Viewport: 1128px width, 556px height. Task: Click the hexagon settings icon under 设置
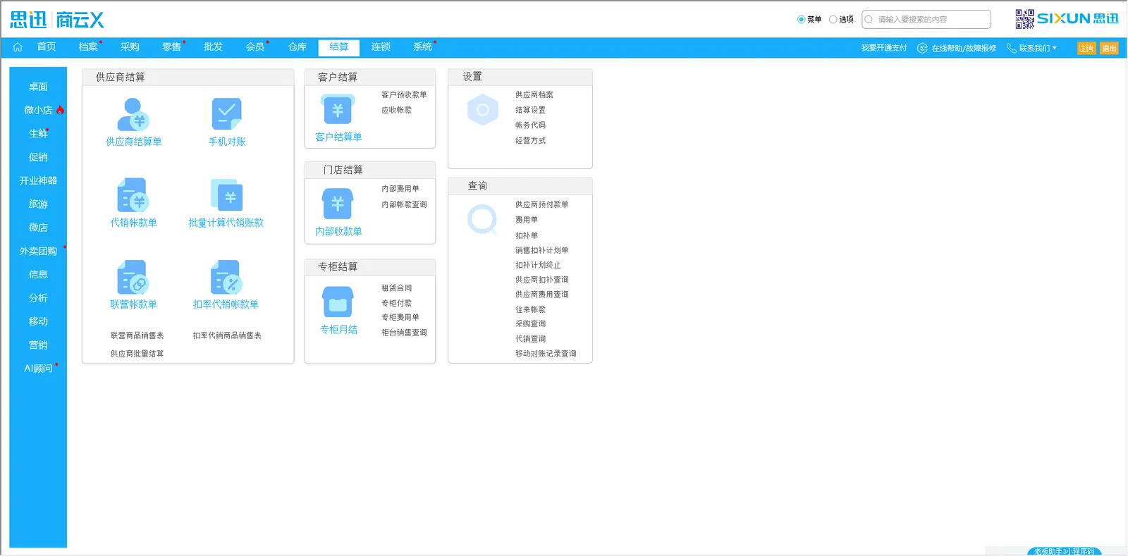point(483,110)
